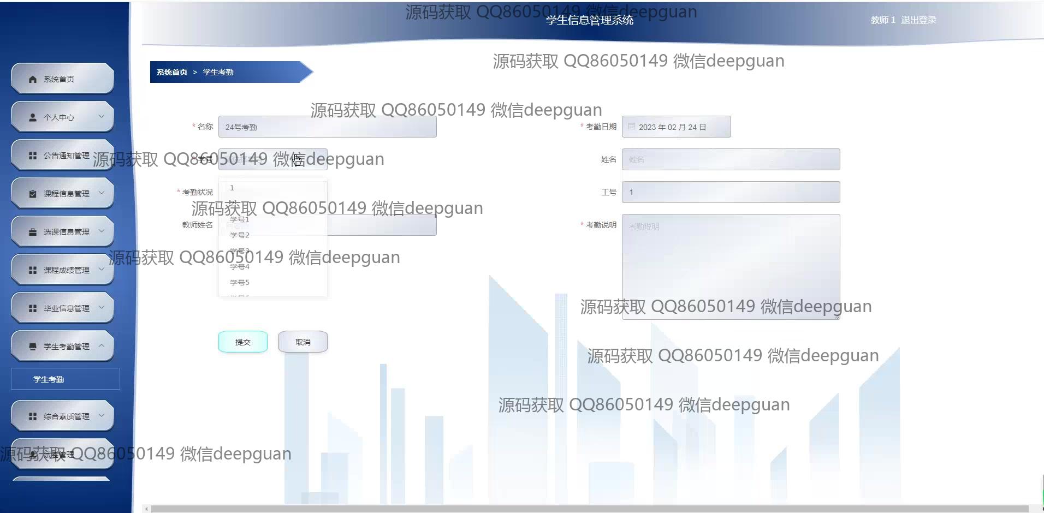Click 学生考勤 in the breadcrumb
Image resolution: width=1044 pixels, height=513 pixels.
(x=218, y=72)
